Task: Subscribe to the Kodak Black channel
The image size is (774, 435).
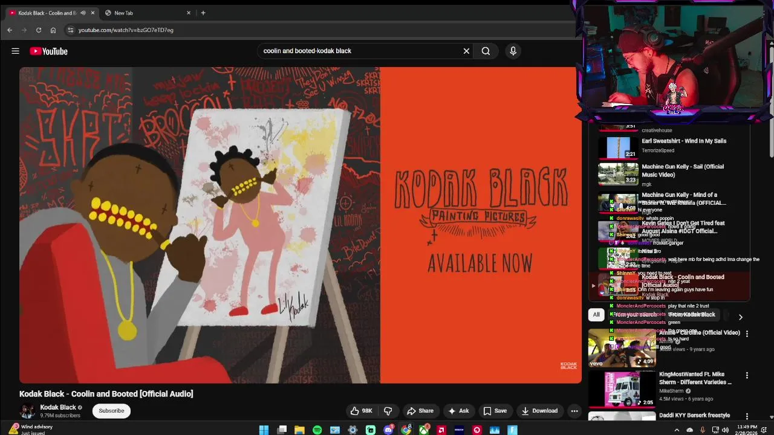Action: pyautogui.click(x=111, y=411)
